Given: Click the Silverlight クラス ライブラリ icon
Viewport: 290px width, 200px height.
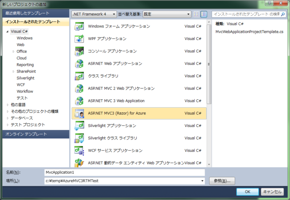Looking at the screenshot, I should coord(79,138).
